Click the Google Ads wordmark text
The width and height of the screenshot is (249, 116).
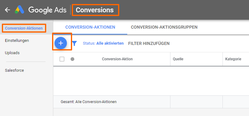(x=47, y=10)
